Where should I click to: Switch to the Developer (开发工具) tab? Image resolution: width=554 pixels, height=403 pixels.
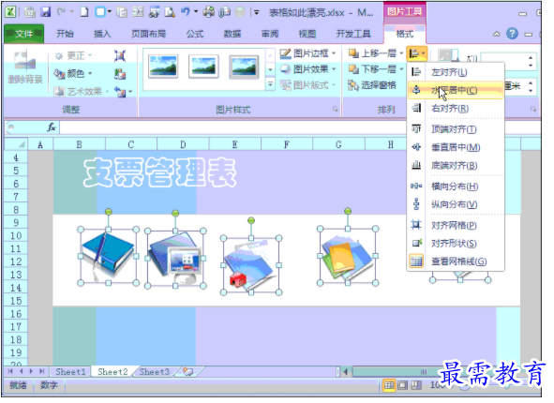353,34
